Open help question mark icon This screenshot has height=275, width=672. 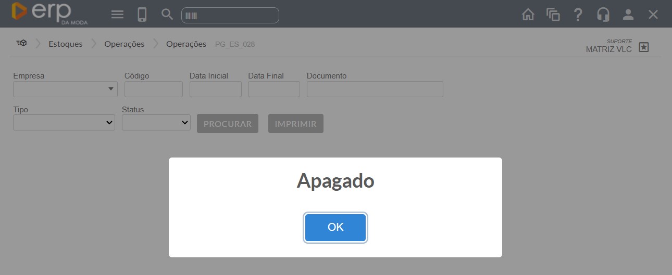coord(578,15)
